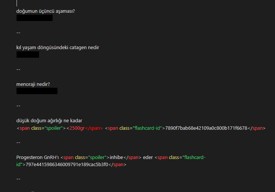
Task: Click the "--" separator below the Progesteron flashcard
Action: (18, 179)
